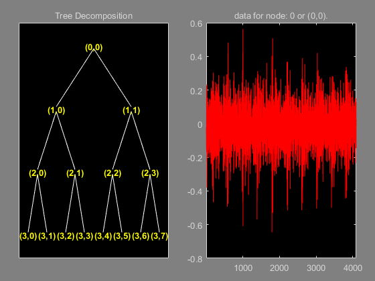The width and height of the screenshot is (375, 281).
Task: Click the 0.4 y-axis tick label
Action: [196, 57]
